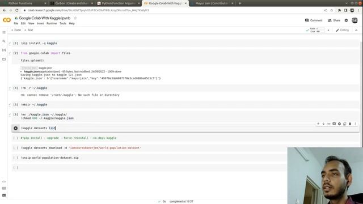Select the mkdir ~/.kaggle cell
Screen dimensions: 363x204
click(x=185, y=104)
